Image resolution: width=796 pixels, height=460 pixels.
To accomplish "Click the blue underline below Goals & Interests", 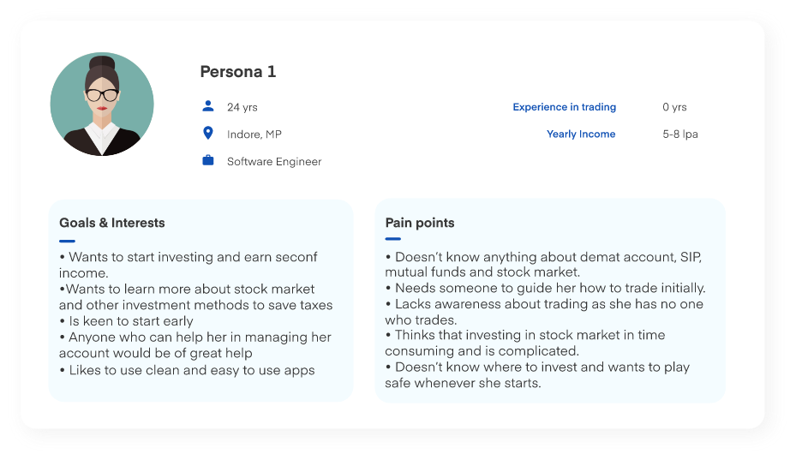I will point(67,241).
